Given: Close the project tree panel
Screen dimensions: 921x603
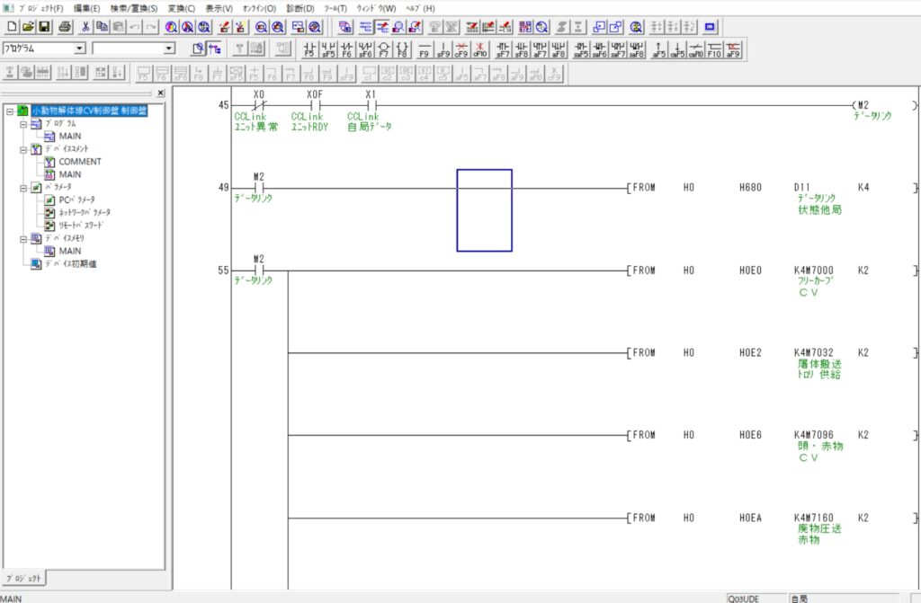Looking at the screenshot, I should (160, 93).
